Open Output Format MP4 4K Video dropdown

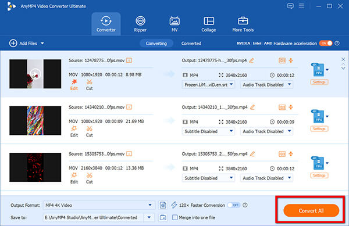click(99, 205)
